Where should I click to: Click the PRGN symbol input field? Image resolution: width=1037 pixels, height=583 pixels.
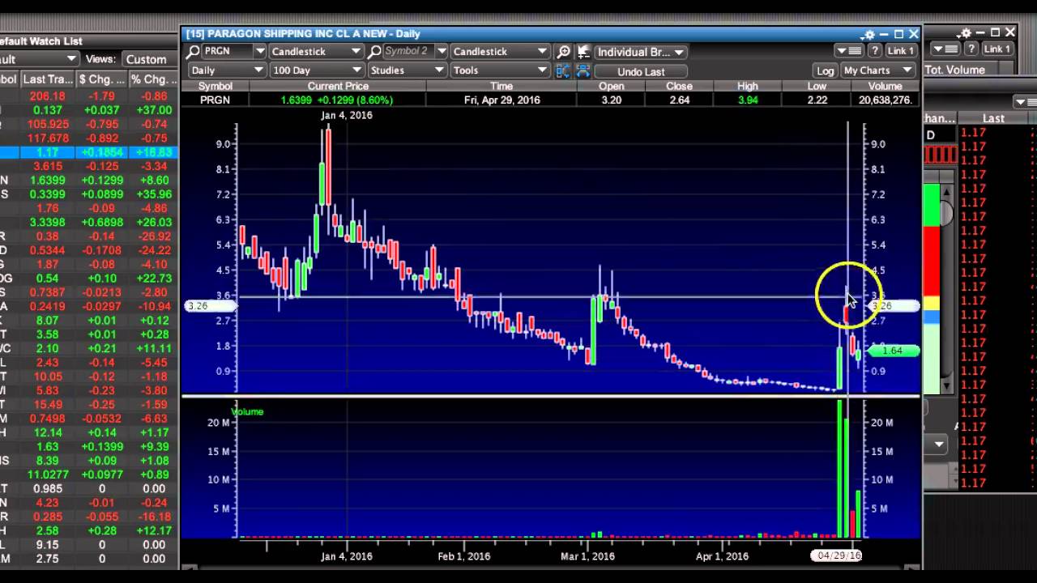227,51
